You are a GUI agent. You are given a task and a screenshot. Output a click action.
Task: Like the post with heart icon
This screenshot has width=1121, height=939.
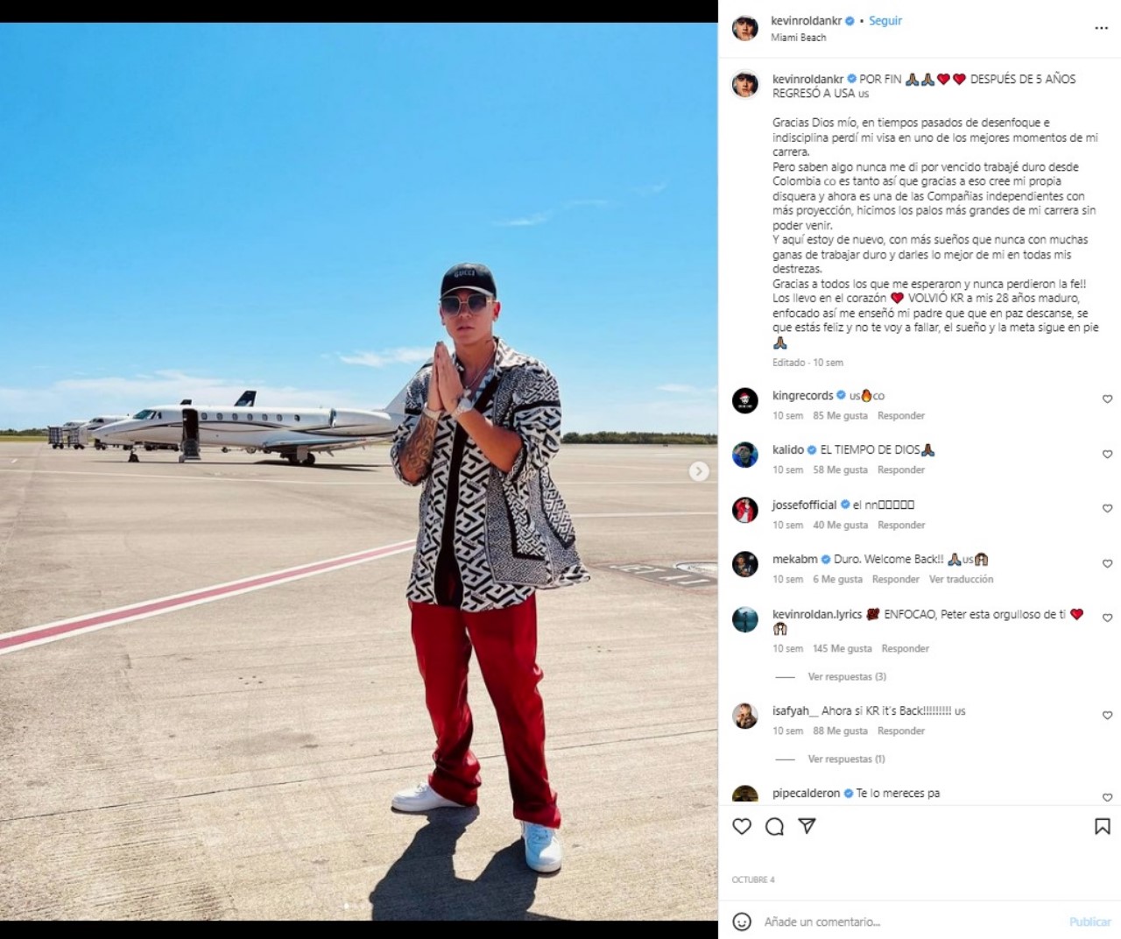tap(742, 826)
